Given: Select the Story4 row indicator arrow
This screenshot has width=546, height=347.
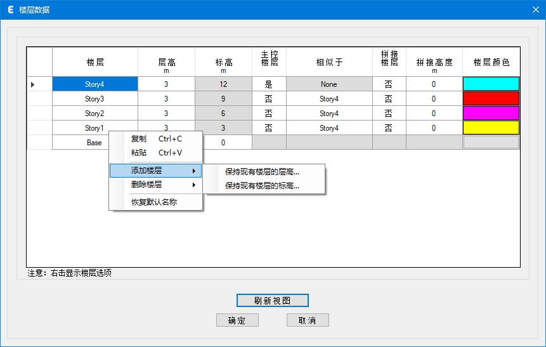Looking at the screenshot, I should click(x=33, y=84).
